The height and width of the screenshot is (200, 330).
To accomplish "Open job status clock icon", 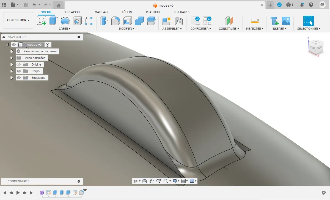I will point(288,5).
